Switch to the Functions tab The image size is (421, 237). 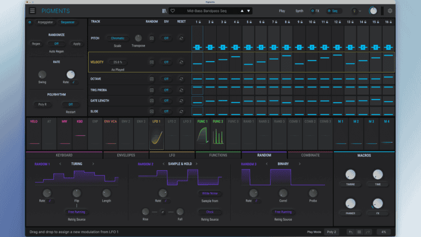[218, 155]
